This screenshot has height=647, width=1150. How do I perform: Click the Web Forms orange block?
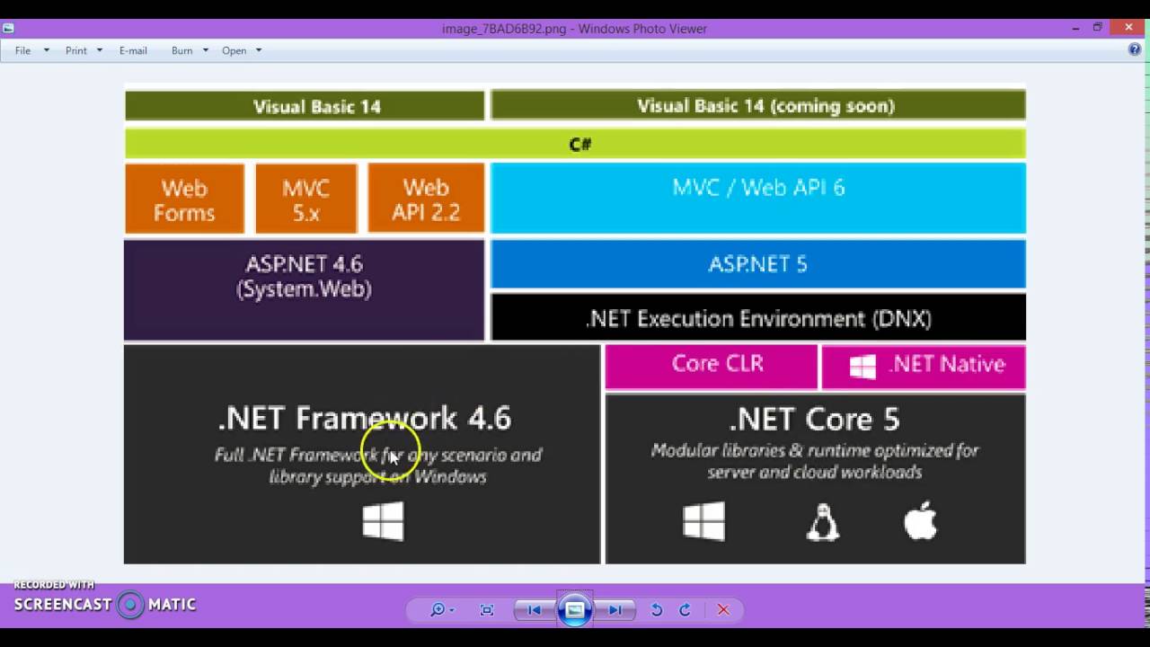pos(184,199)
